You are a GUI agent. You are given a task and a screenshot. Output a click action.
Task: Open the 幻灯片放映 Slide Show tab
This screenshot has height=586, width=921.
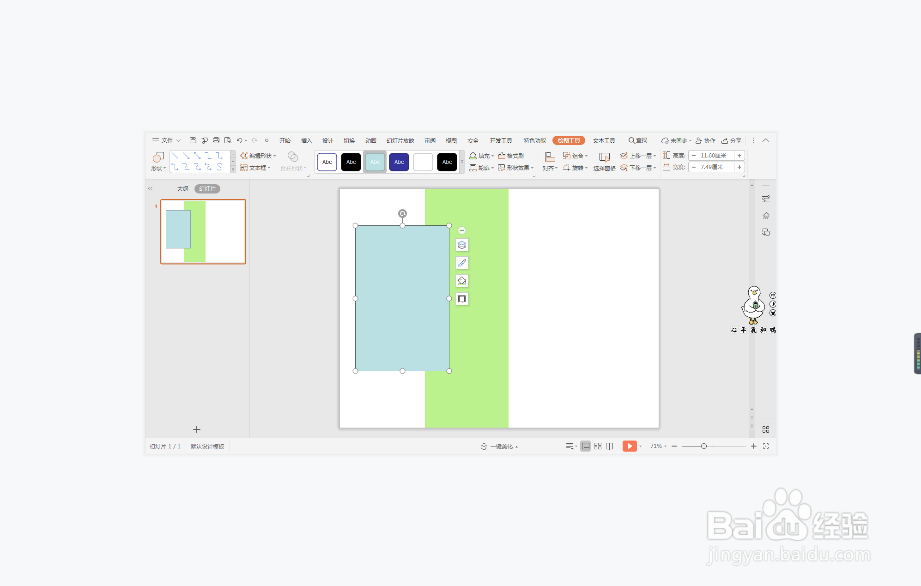400,140
